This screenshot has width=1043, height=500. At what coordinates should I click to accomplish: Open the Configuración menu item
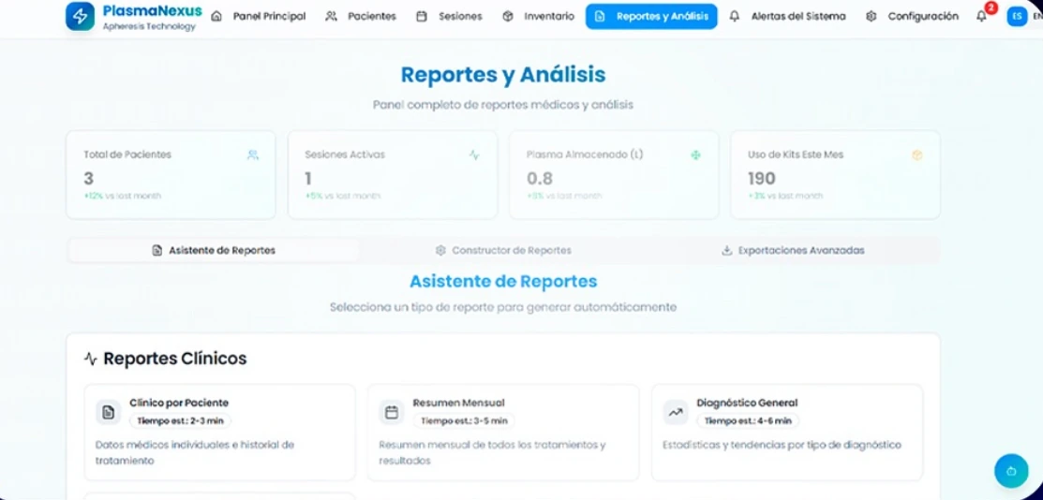(x=912, y=16)
